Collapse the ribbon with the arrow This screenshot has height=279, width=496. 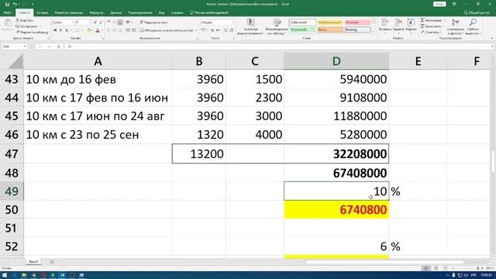492,38
